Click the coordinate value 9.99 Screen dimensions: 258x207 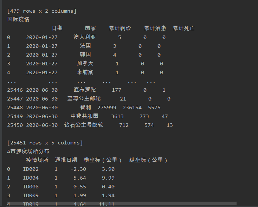coord(108,178)
